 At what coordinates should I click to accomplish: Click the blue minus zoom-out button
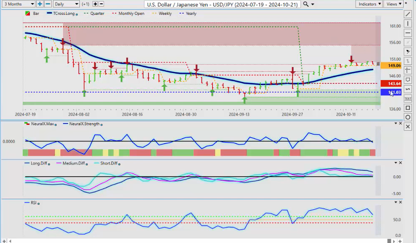[x=47, y=4]
